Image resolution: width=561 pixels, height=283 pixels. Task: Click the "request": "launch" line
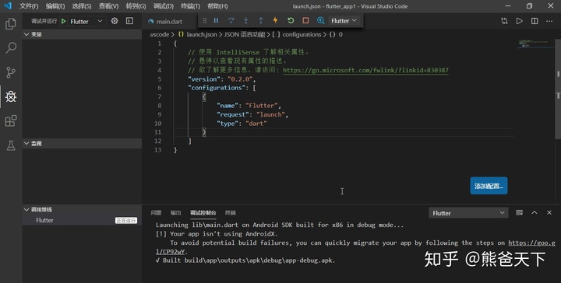click(252, 114)
